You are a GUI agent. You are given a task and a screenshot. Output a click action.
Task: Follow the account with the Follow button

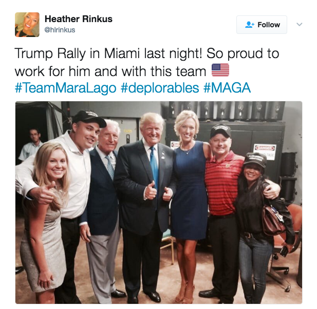tap(262, 25)
